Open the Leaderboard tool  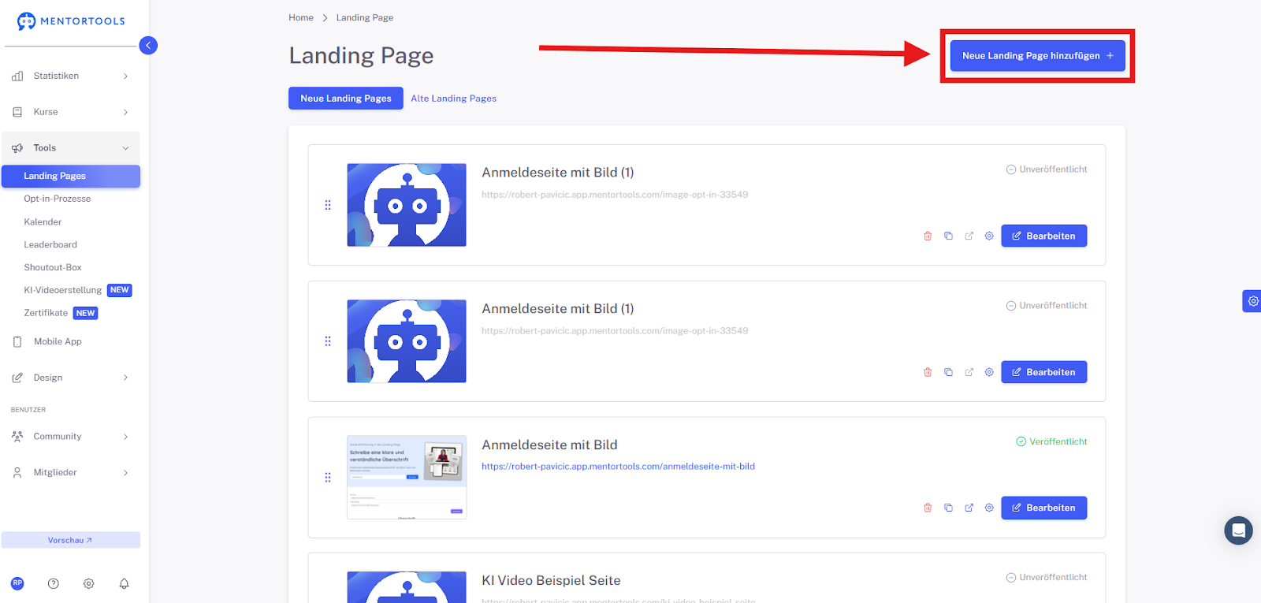point(50,245)
